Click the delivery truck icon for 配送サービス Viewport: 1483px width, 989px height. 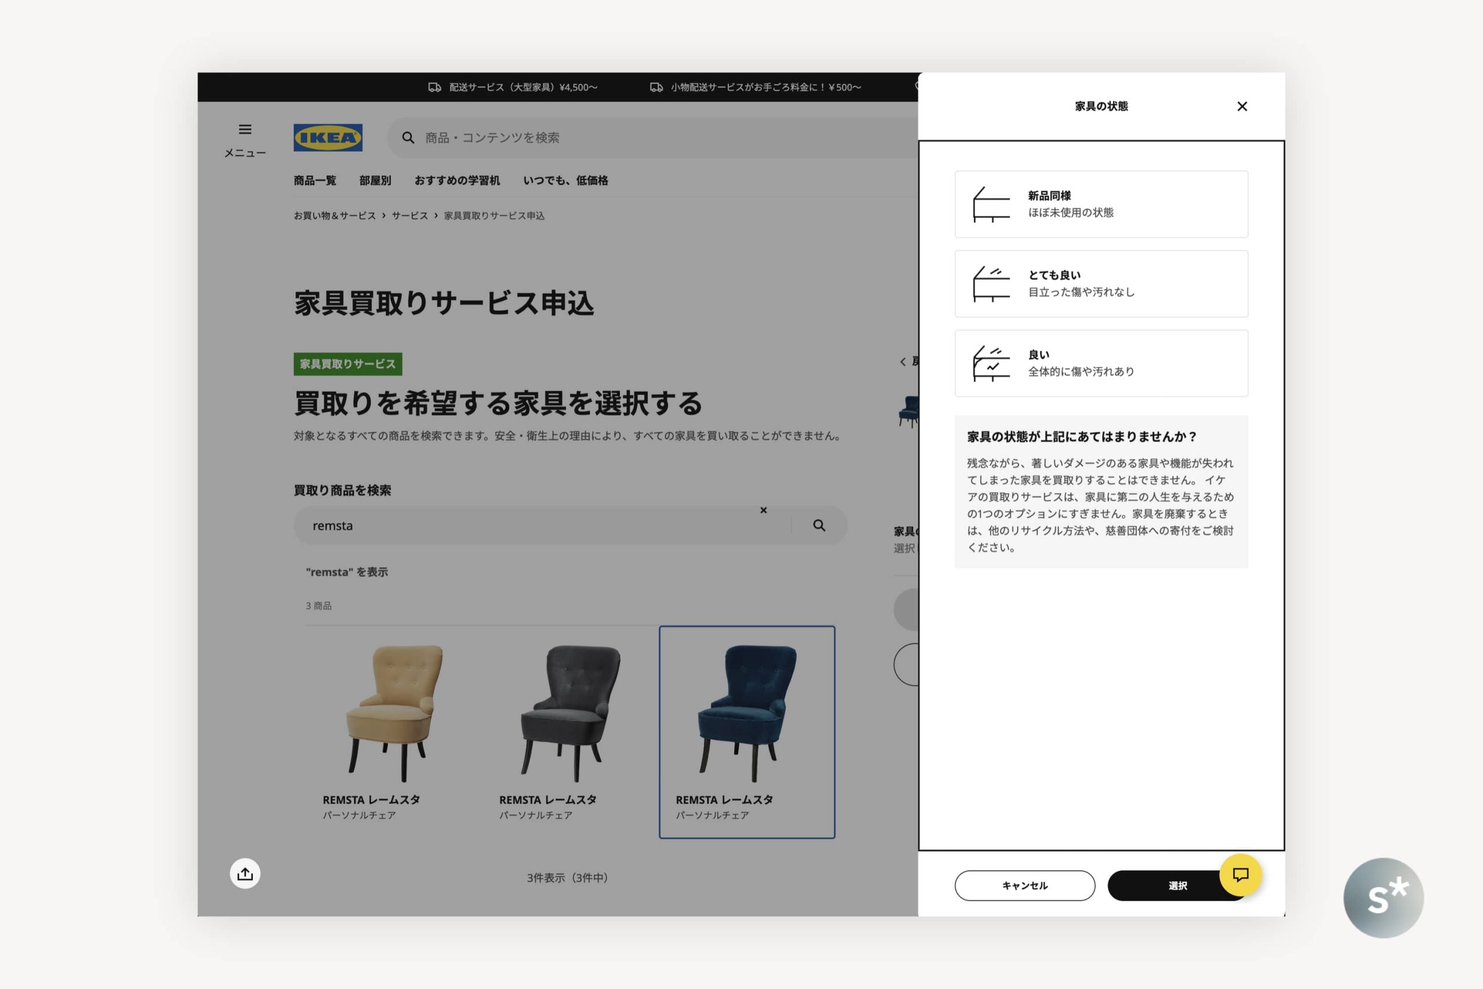coord(434,87)
